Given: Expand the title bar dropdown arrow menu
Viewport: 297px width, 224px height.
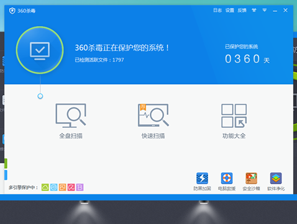Looking at the screenshot, I should tap(265, 10).
